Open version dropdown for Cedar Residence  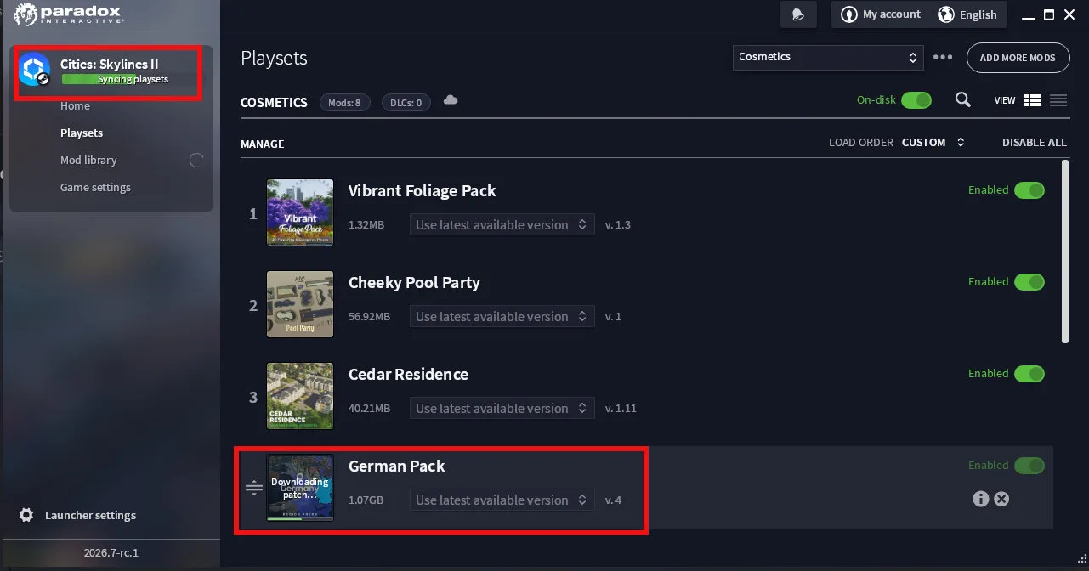[x=502, y=409]
